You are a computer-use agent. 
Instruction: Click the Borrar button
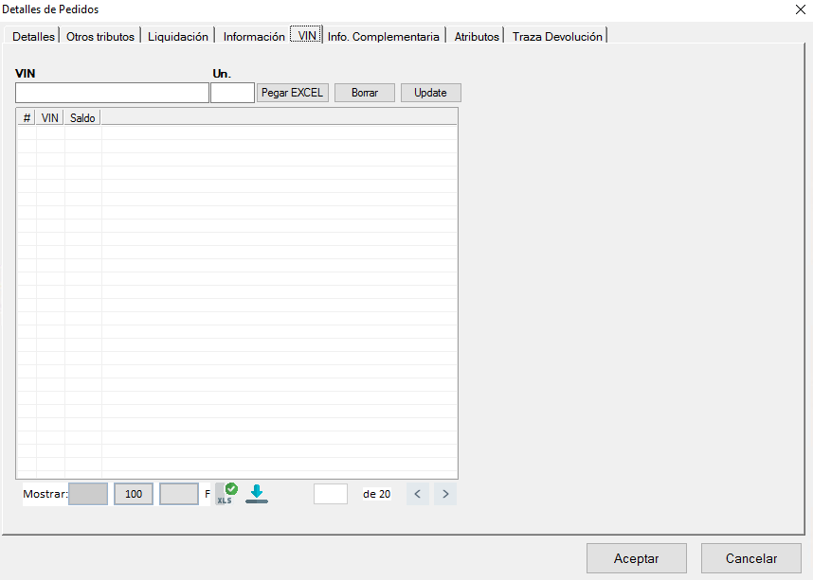365,93
